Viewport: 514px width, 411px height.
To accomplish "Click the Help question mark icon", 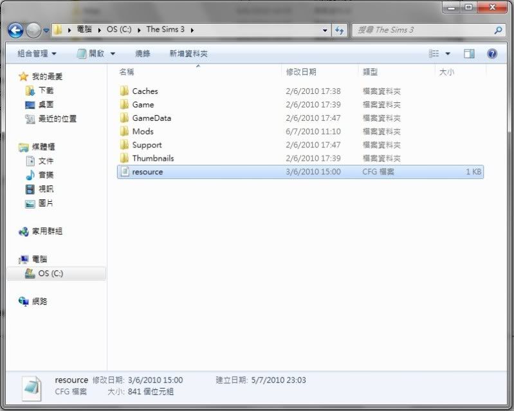I will (x=492, y=54).
